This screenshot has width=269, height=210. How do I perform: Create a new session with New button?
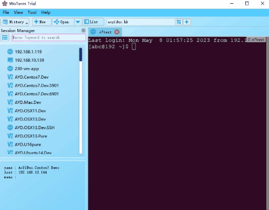42,22
